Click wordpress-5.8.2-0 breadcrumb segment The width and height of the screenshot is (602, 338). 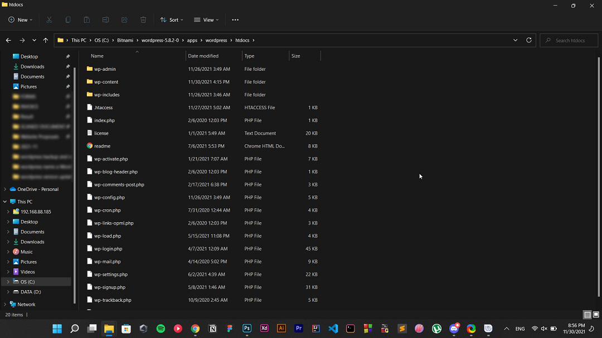click(160, 40)
